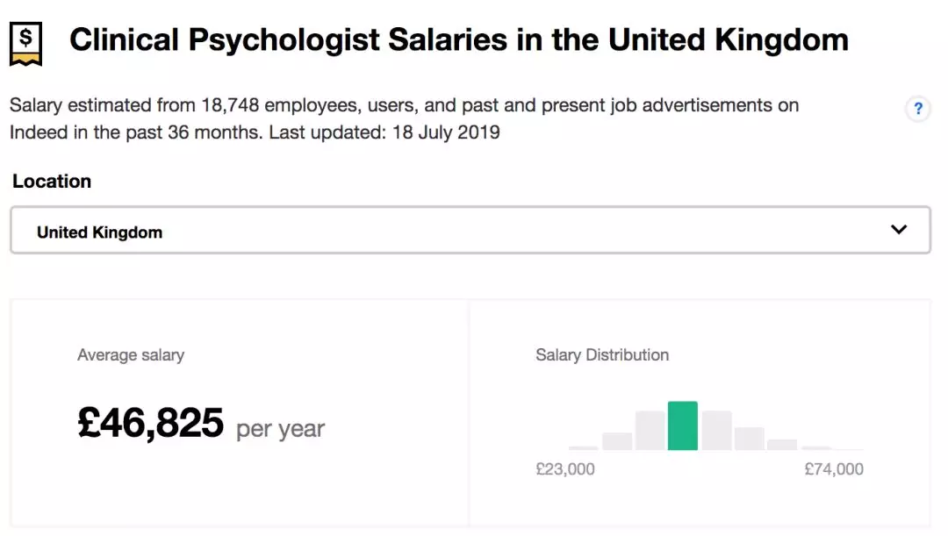Screen dimensions: 948x536
Task: Expand the Location dropdown chevron arrow
Action: [898, 230]
